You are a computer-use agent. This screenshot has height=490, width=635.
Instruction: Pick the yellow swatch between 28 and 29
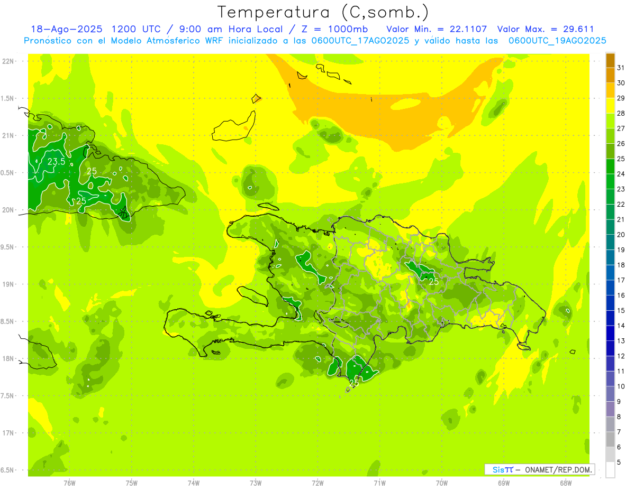point(610,106)
